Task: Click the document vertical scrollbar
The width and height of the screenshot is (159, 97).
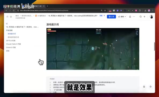Action: (x=154, y=46)
